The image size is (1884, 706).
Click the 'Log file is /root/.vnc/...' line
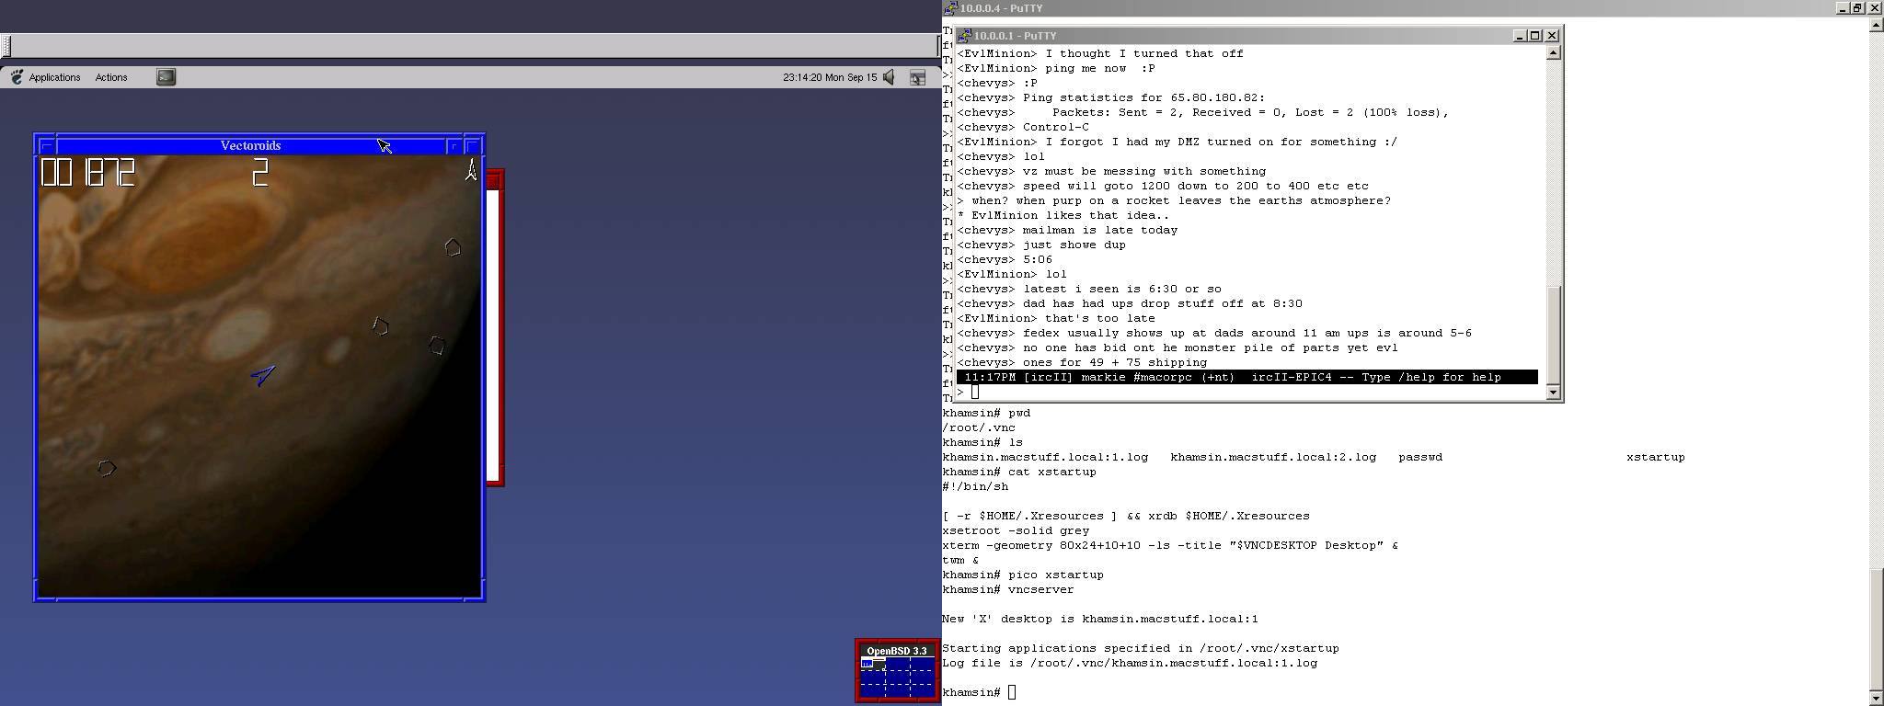coord(1130,663)
